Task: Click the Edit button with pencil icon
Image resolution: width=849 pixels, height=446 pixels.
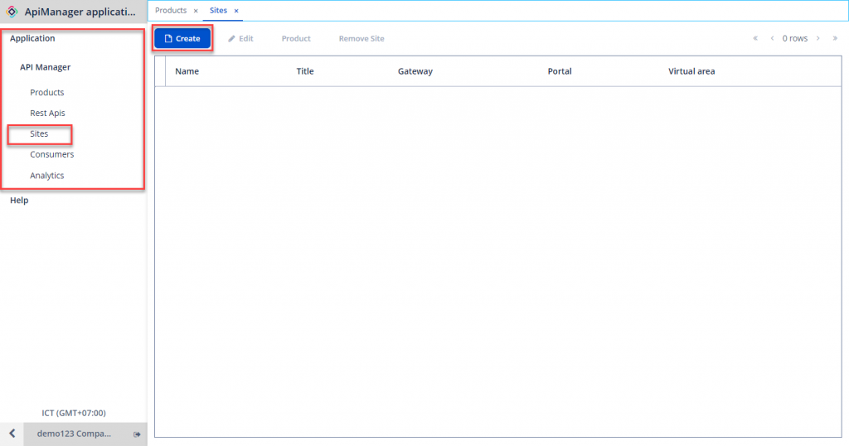Action: [x=240, y=38]
